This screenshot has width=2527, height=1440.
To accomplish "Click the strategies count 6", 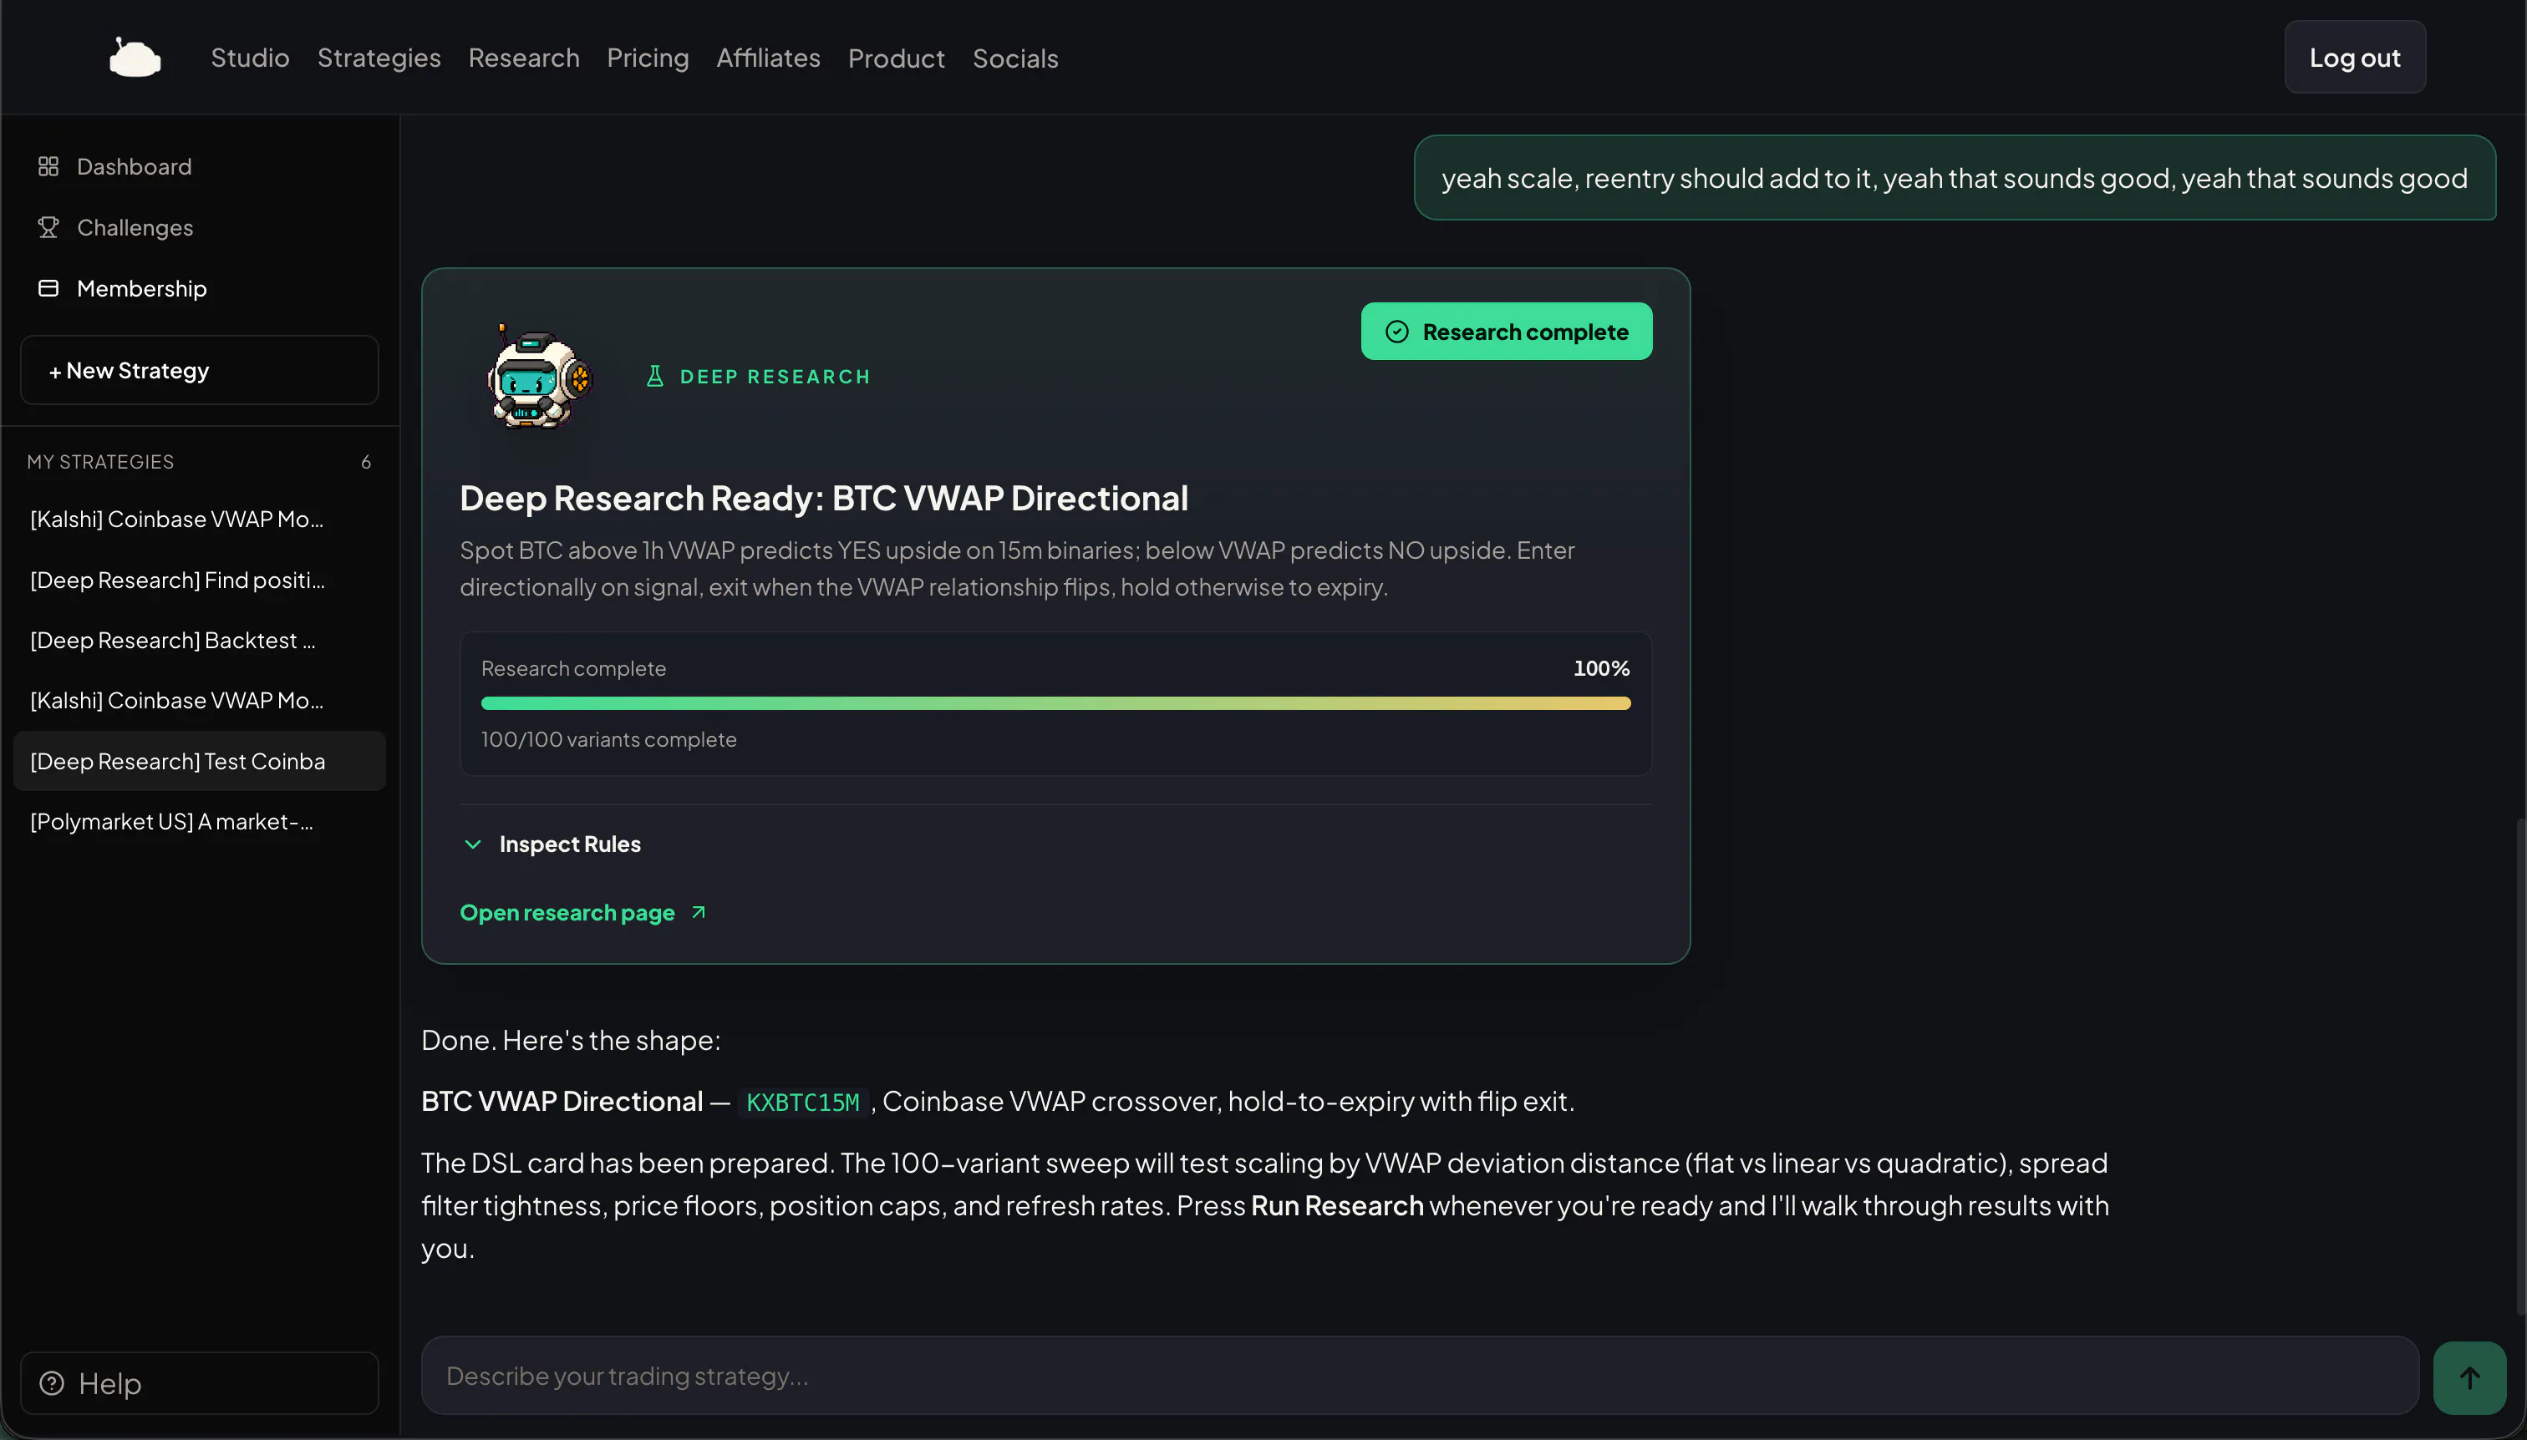I will [366, 462].
